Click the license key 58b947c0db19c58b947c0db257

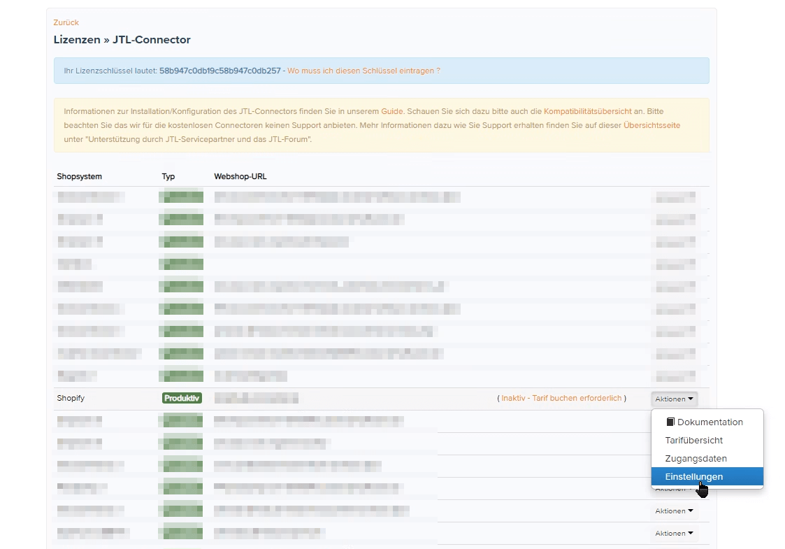(219, 71)
